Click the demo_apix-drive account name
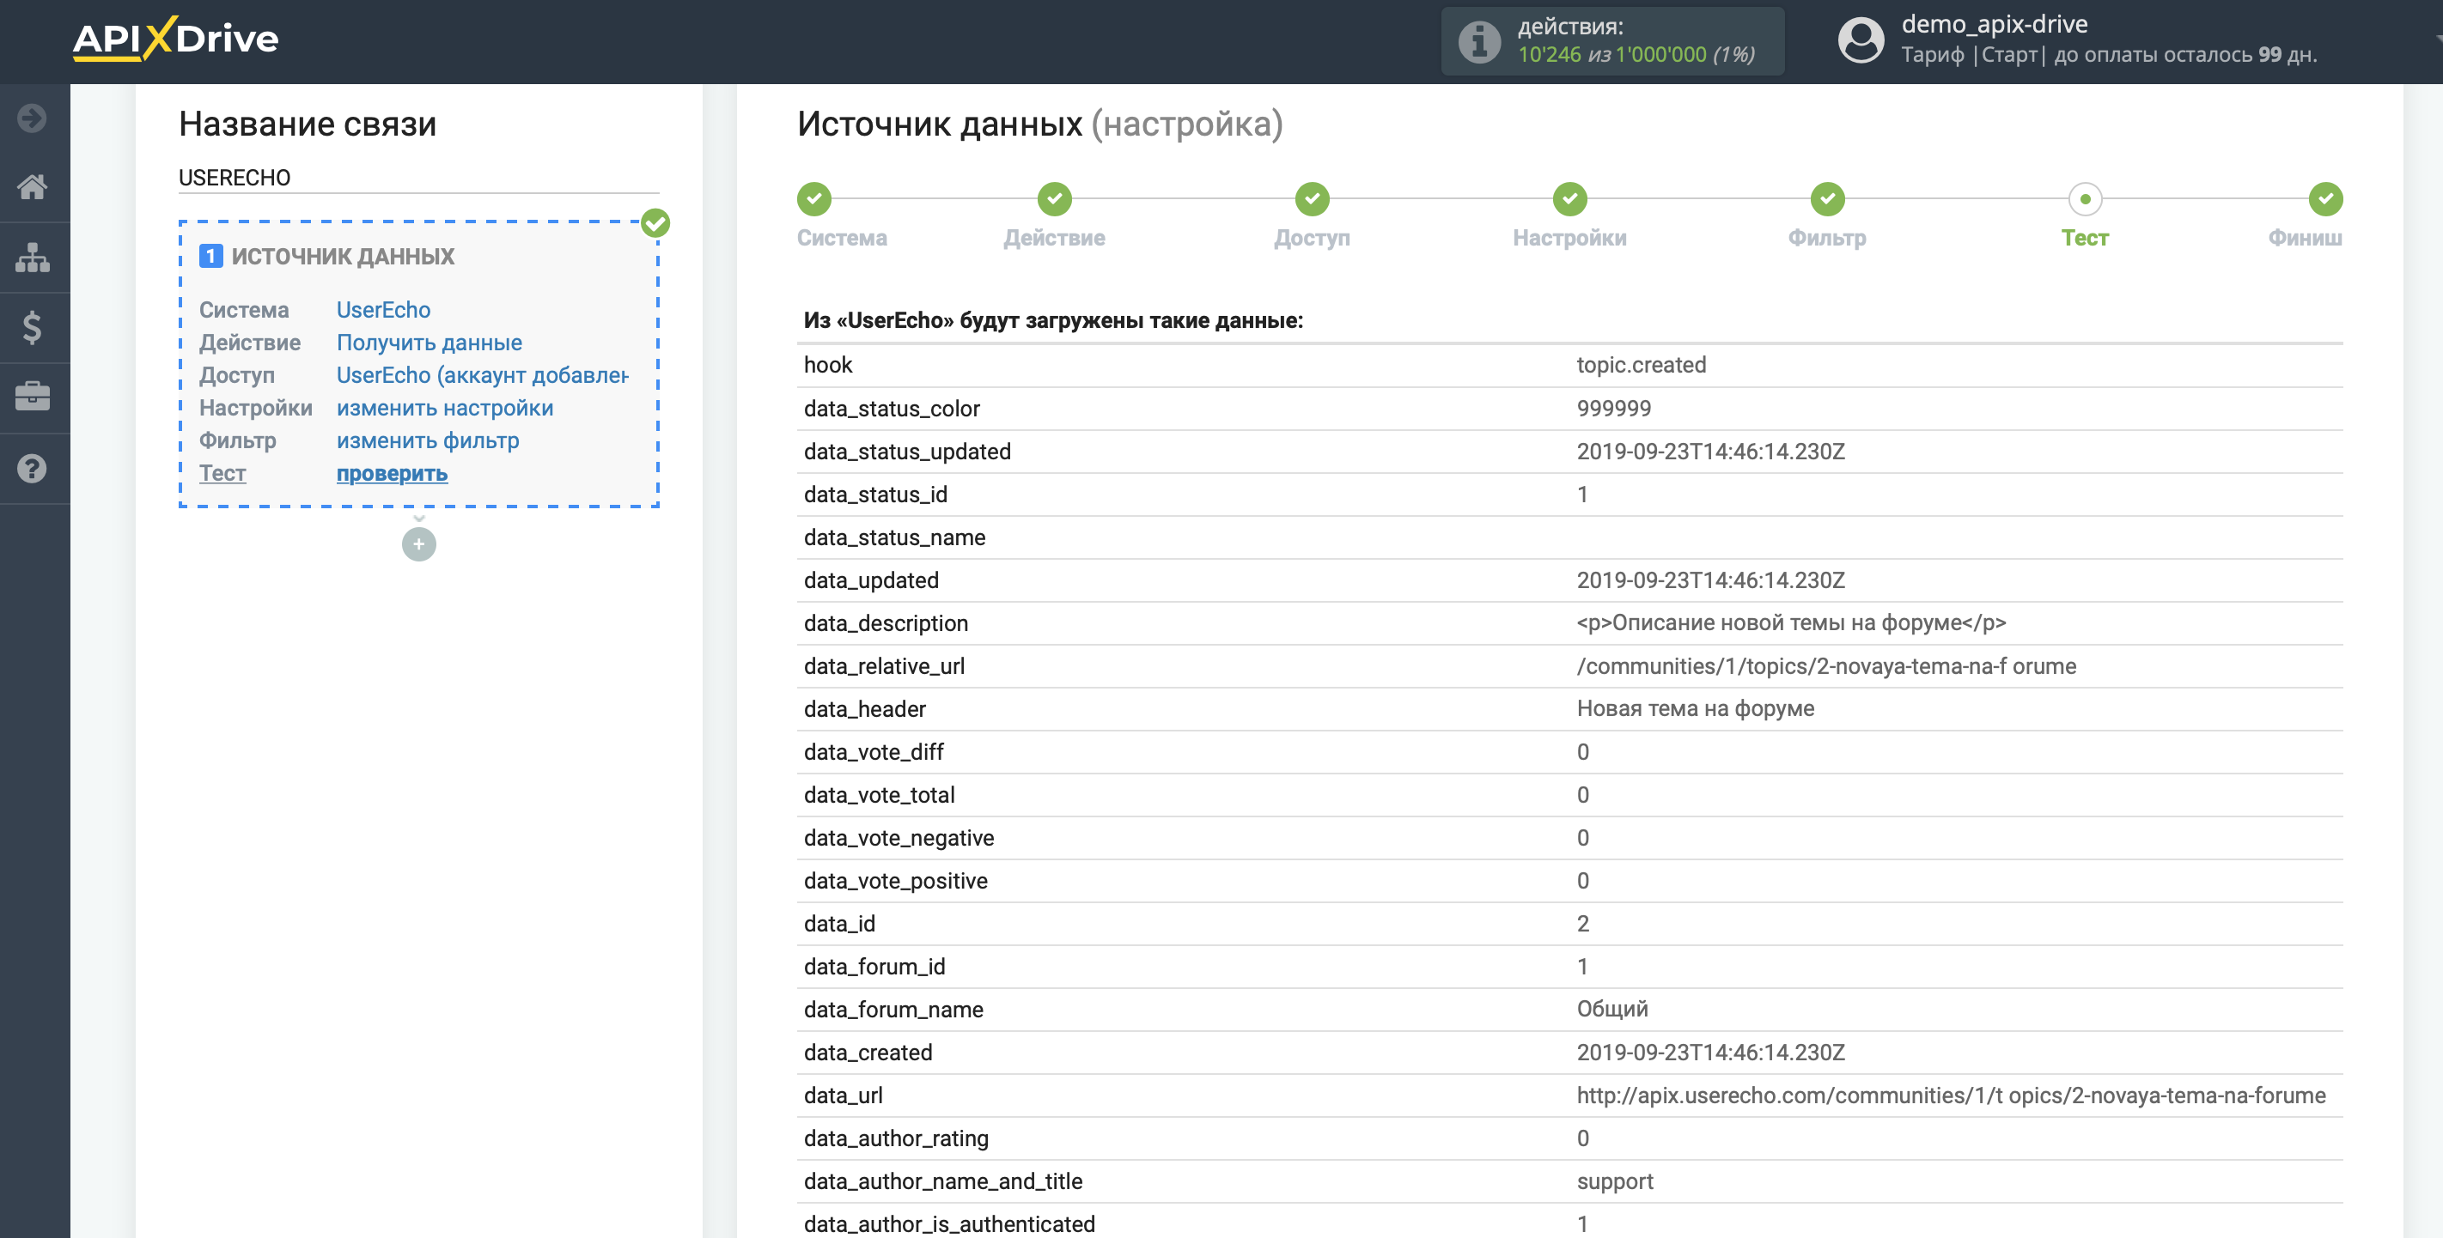 [x=1995, y=24]
